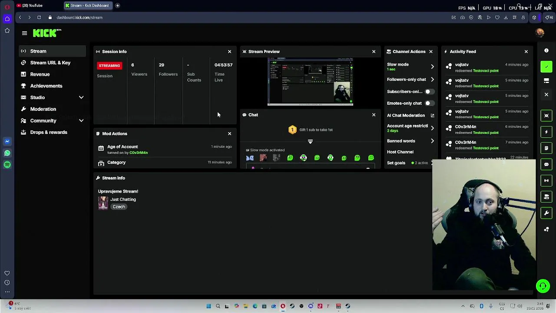
Task: Click the Czech language tag
Action: pyautogui.click(x=119, y=207)
